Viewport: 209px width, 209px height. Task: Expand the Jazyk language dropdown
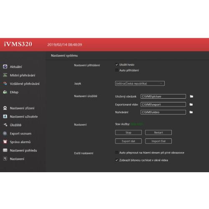click(140, 84)
